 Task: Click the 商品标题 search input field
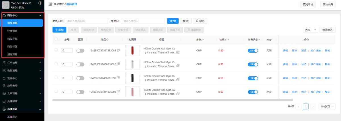tap(86, 21)
